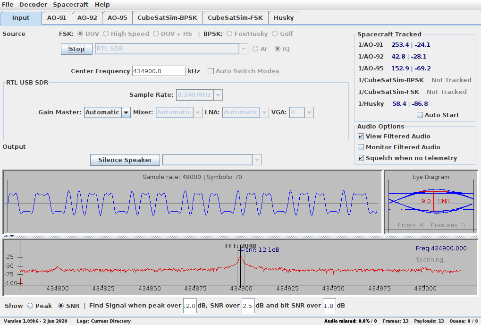Open the Help menu
The width and height of the screenshot is (481, 325).
click(x=102, y=4)
